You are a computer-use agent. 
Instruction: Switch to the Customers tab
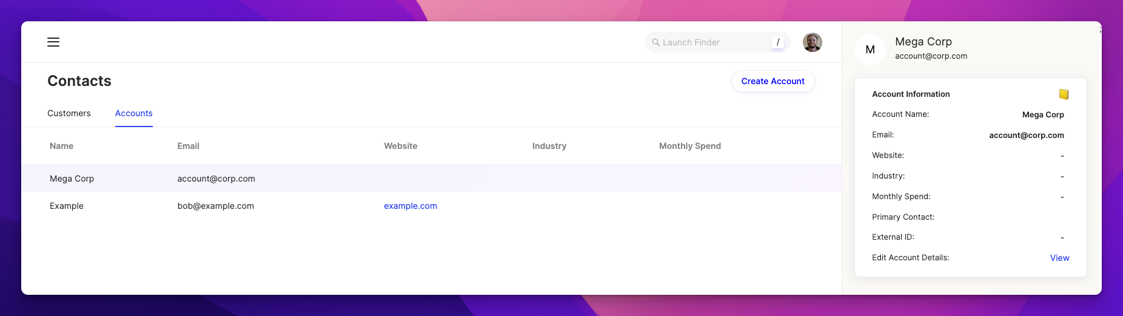pos(69,113)
